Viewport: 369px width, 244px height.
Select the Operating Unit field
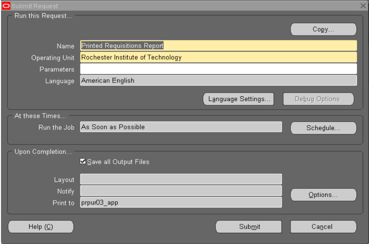[218, 58]
